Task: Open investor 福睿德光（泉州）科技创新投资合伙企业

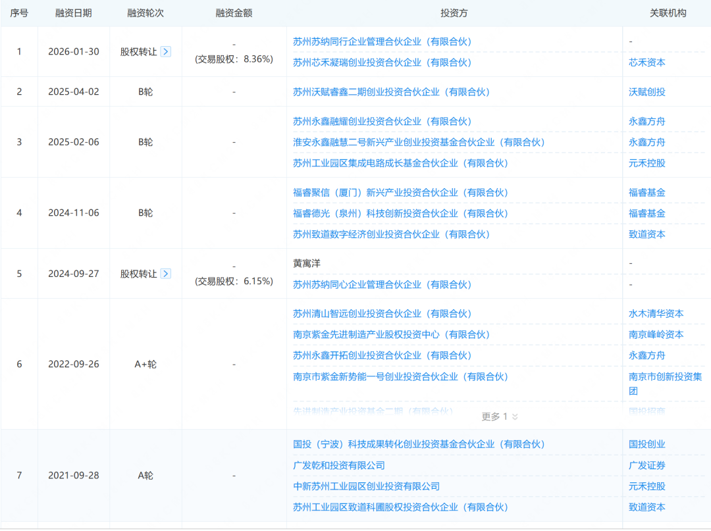Action: (400, 213)
